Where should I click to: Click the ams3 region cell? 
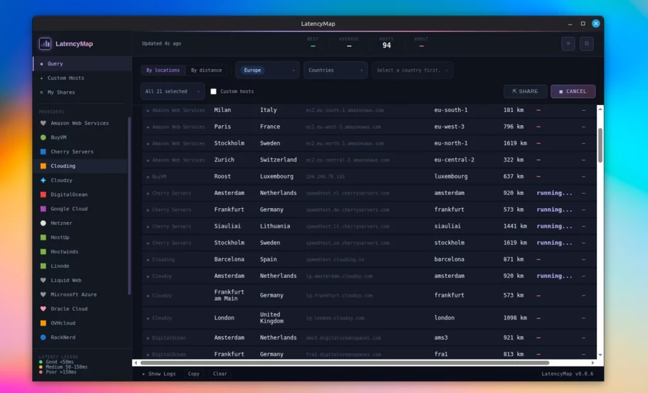[x=440, y=337]
